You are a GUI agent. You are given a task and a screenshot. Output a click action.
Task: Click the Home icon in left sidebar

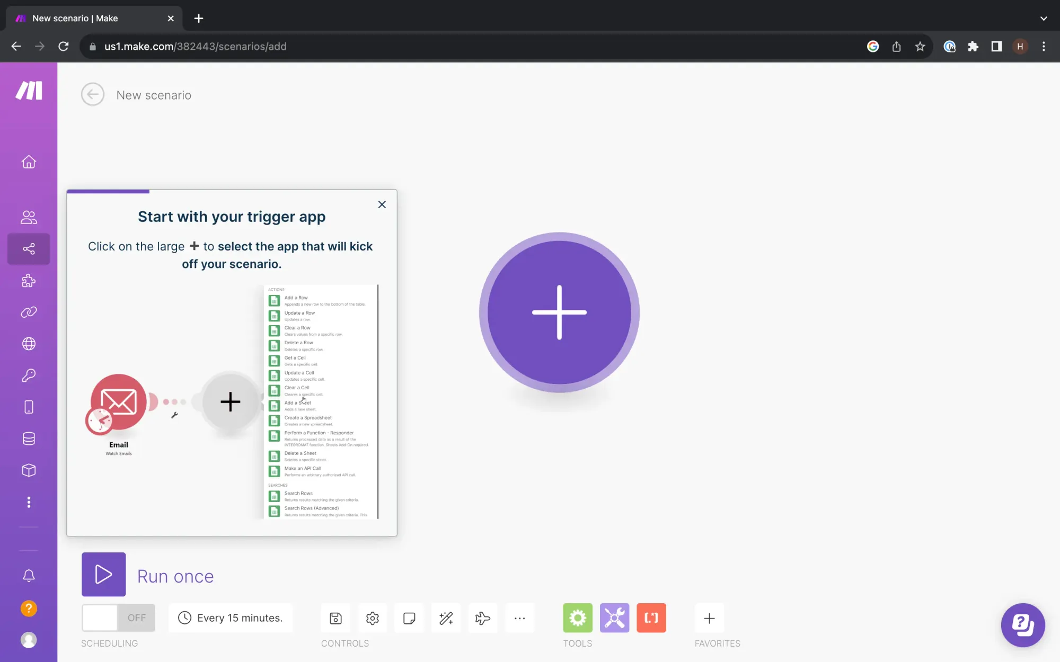pyautogui.click(x=28, y=162)
